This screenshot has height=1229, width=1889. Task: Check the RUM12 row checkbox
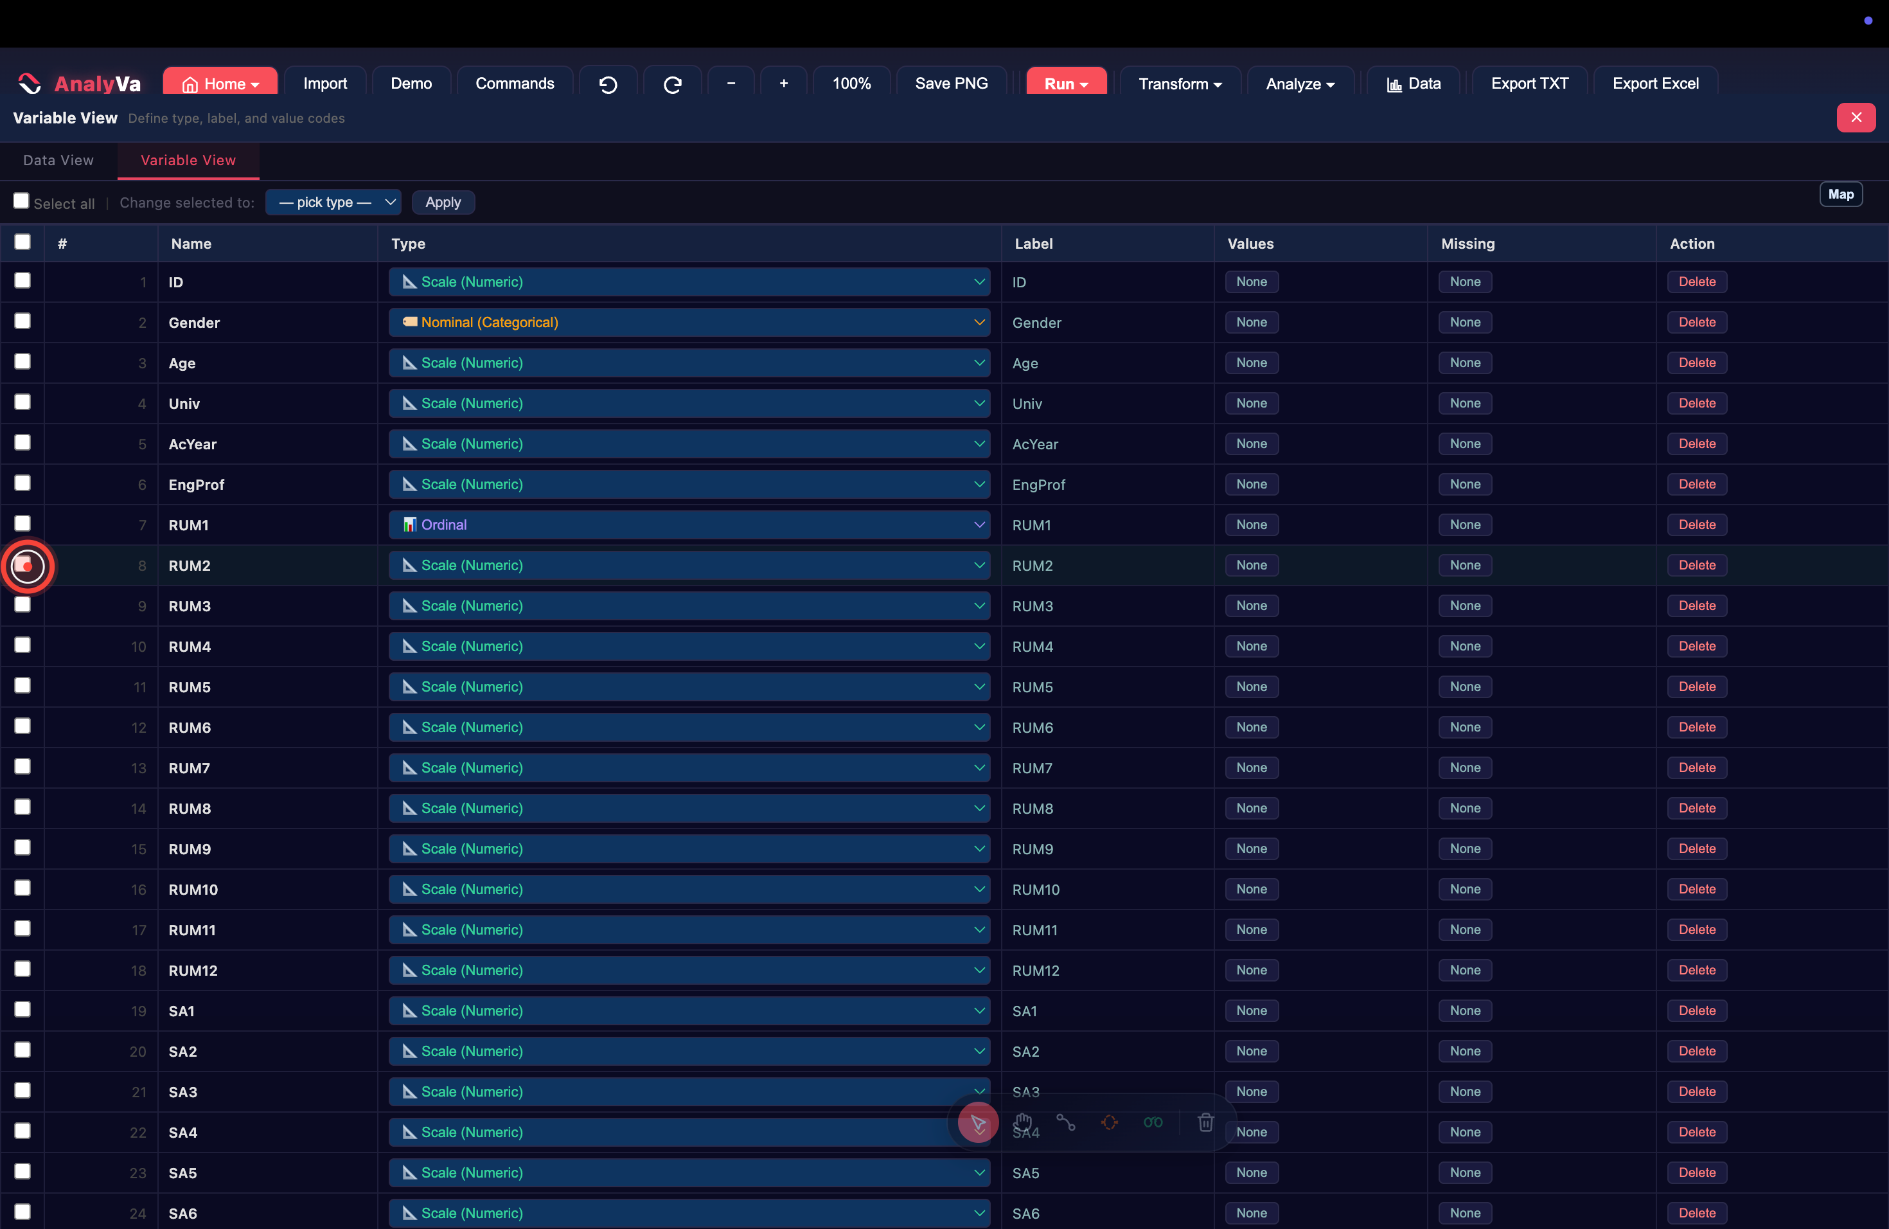point(22,969)
